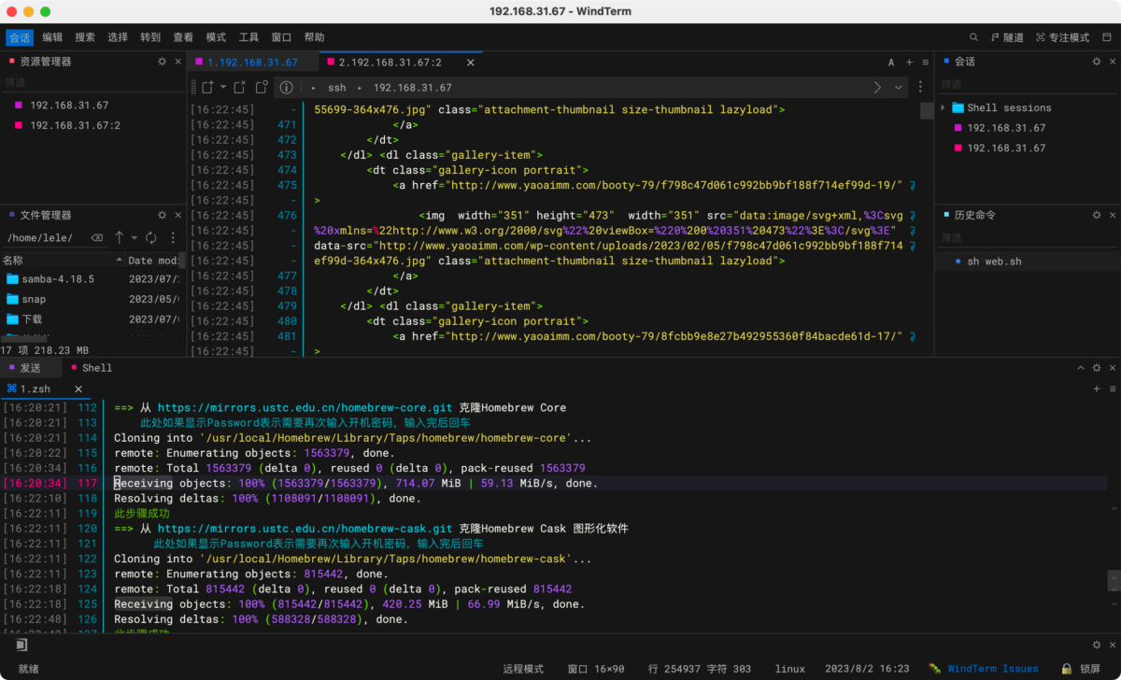Screen dimensions: 1121x680
Task: Open the 窗口 menu
Action: [x=281, y=37]
